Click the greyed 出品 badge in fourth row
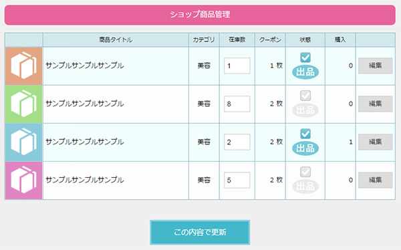401x250 pixels. pyautogui.click(x=305, y=186)
